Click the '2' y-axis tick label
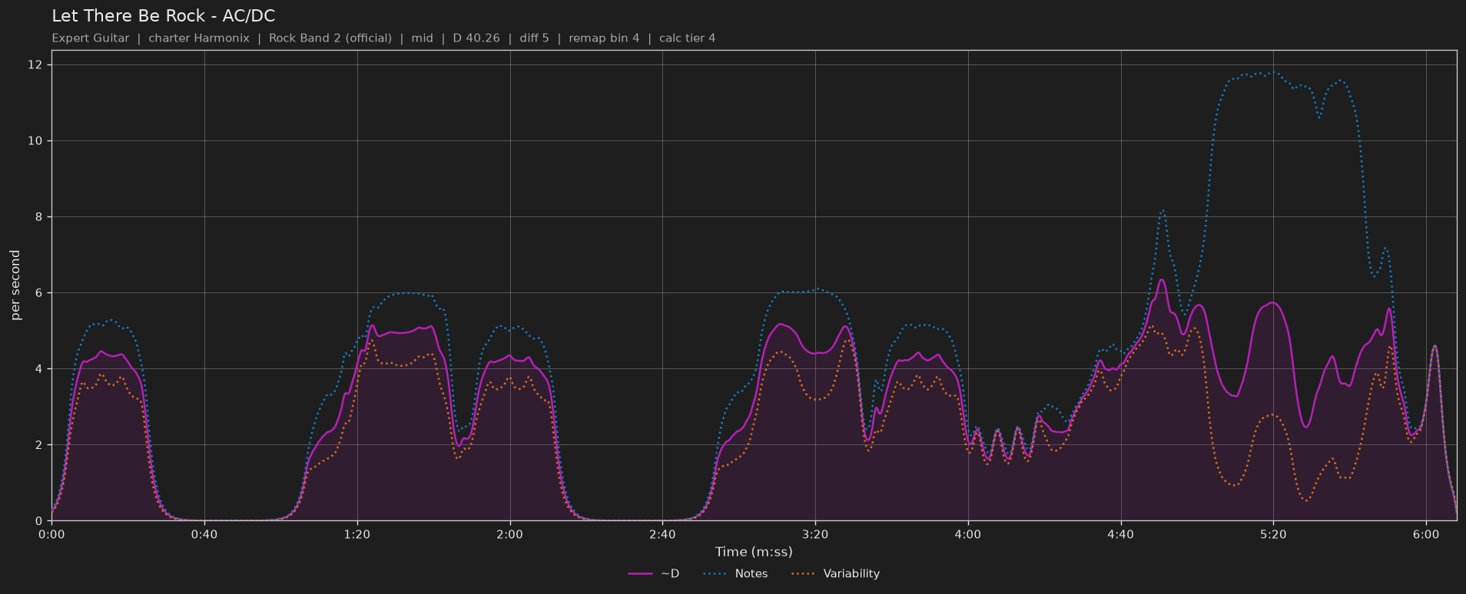The height and width of the screenshot is (594, 1466). (39, 445)
